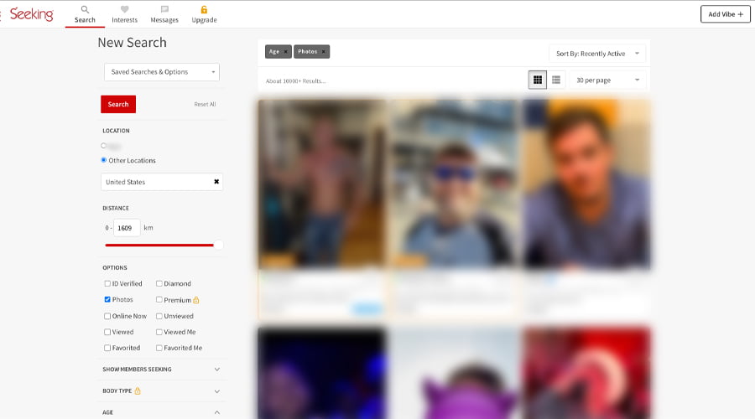Click the Reset All link
This screenshot has height=419, width=755.
click(205, 105)
